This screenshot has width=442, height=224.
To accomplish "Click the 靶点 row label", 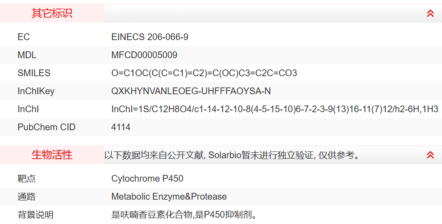I will tap(27, 178).
